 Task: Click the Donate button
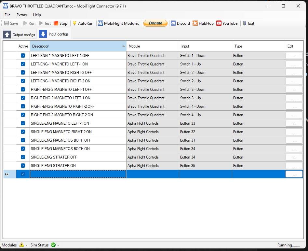[155, 23]
